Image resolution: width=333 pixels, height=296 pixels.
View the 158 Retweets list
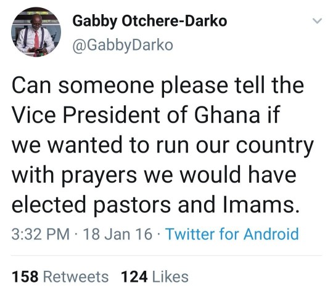(60, 277)
